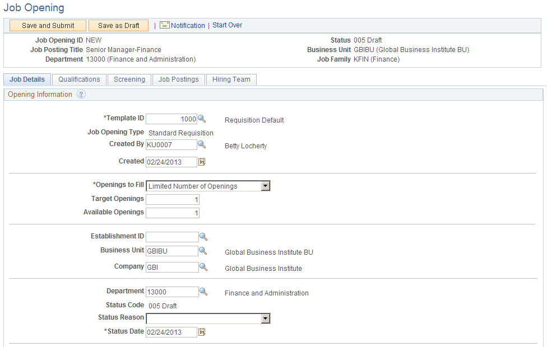
Task: Focus the Company GBI field
Action: click(x=172, y=267)
